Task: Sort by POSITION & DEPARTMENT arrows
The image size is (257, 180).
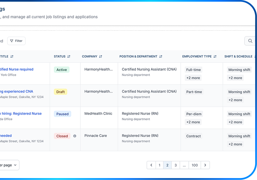Action: pos(161,56)
